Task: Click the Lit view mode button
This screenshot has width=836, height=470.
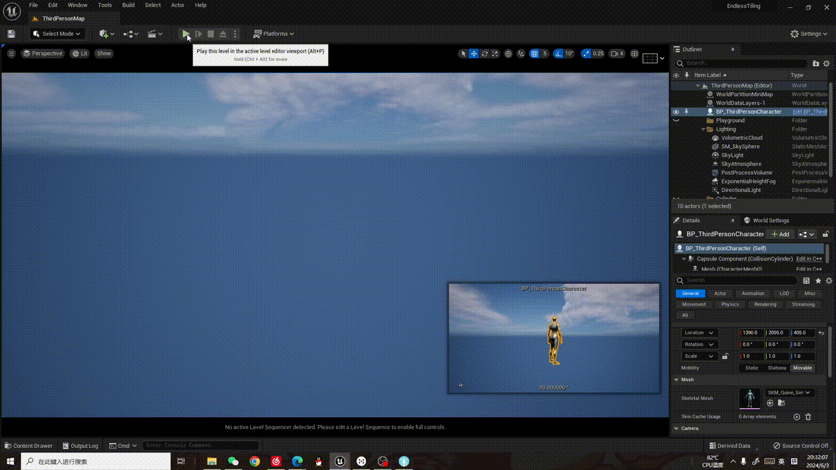Action: pyautogui.click(x=80, y=54)
